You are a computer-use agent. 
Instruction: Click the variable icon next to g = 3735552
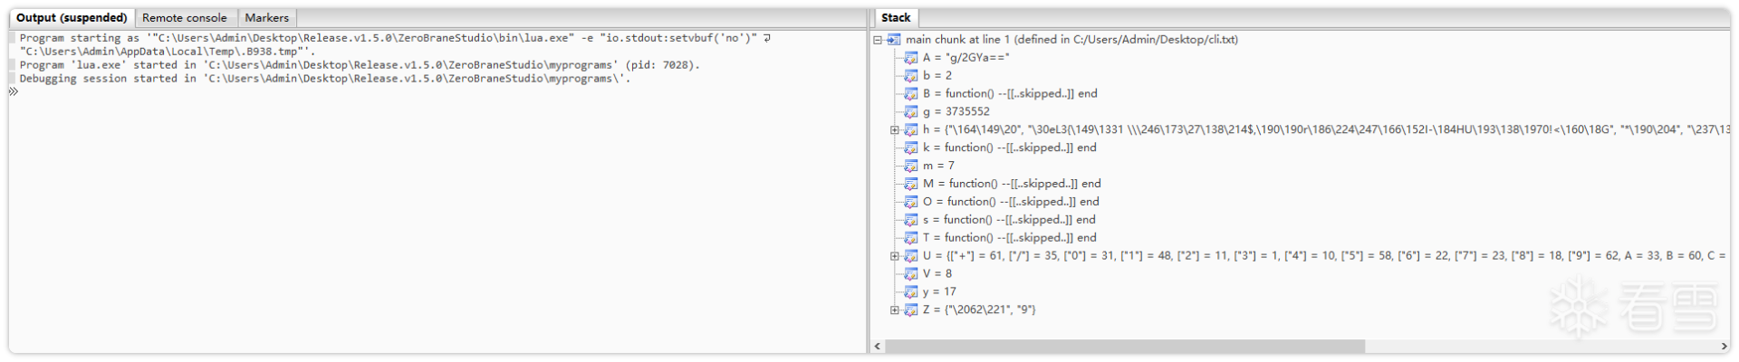click(910, 112)
